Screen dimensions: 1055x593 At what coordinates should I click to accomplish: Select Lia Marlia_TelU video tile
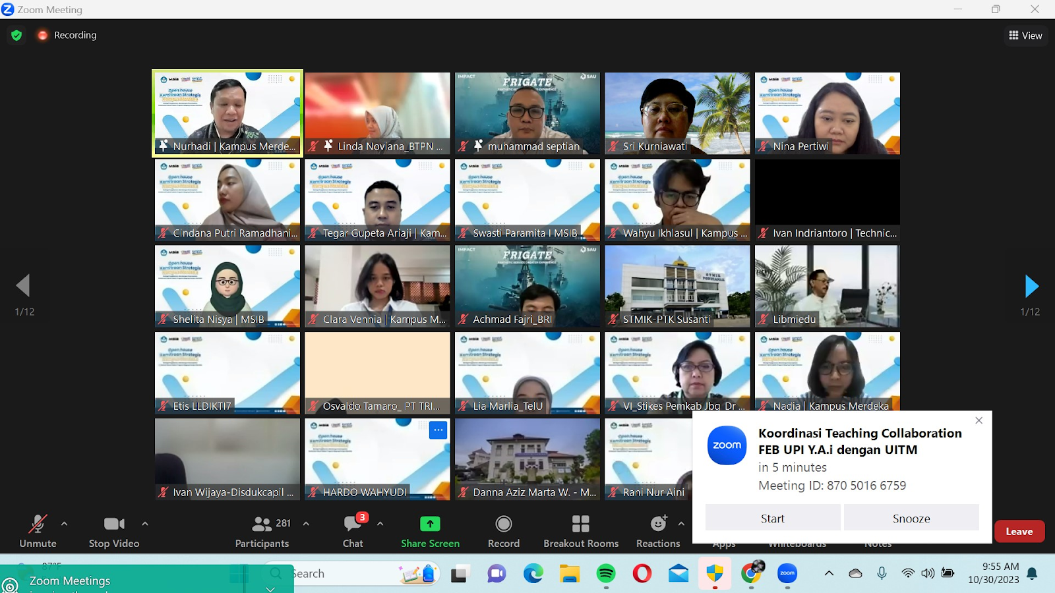(527, 373)
